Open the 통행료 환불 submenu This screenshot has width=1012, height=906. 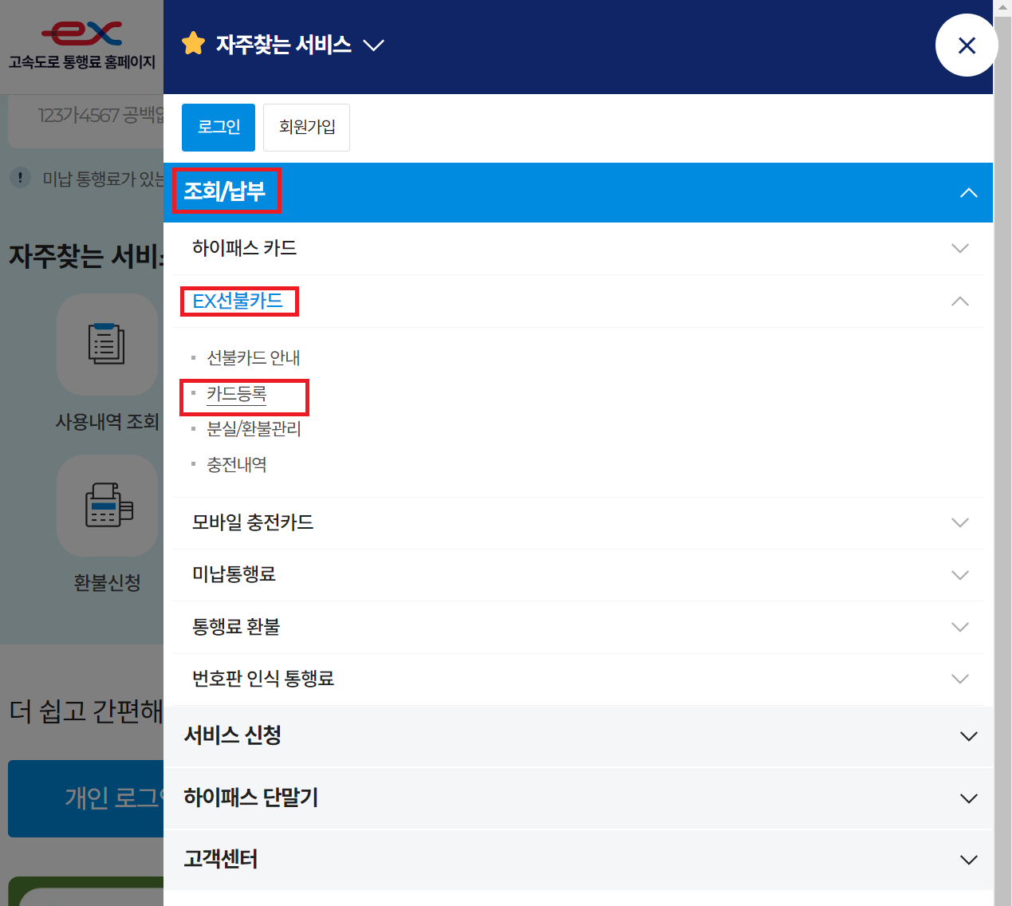(x=236, y=627)
